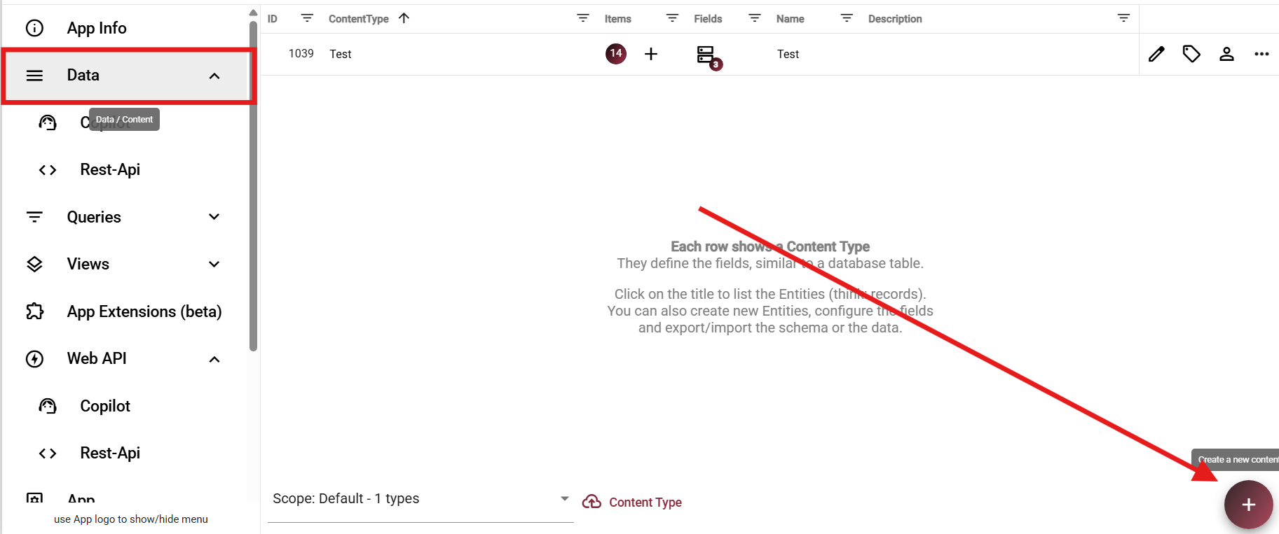Sort by the ContentType column header
The image size is (1279, 534).
359,19
